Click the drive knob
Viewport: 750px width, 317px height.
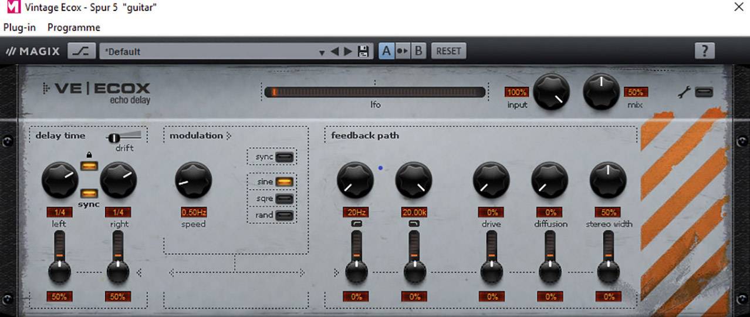(491, 180)
